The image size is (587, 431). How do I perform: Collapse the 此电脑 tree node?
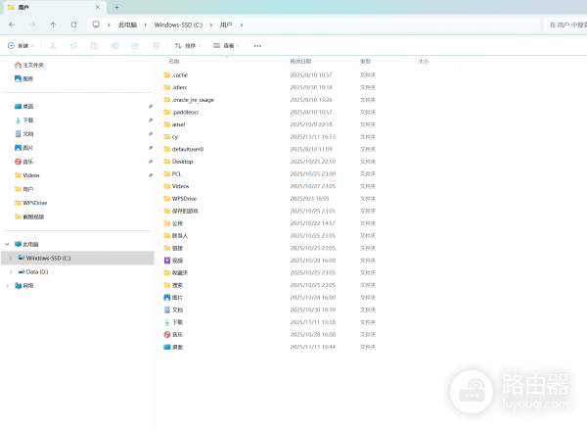(7, 244)
